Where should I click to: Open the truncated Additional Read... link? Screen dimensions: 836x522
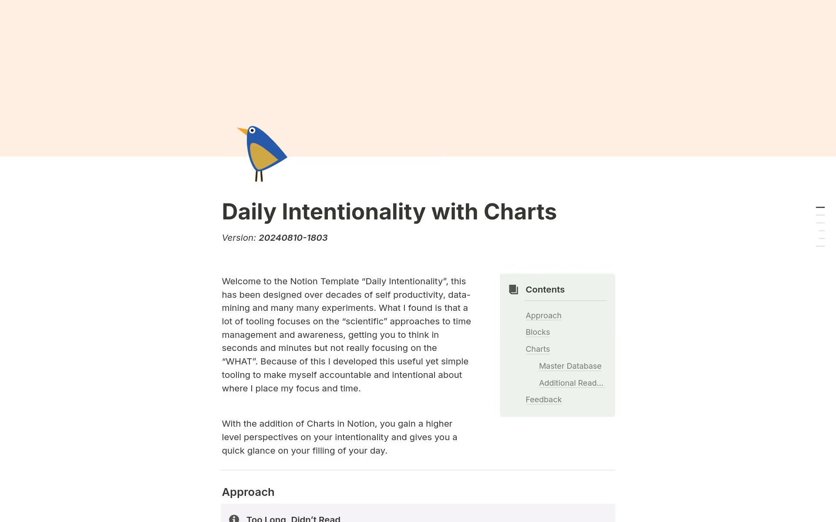pos(571,383)
